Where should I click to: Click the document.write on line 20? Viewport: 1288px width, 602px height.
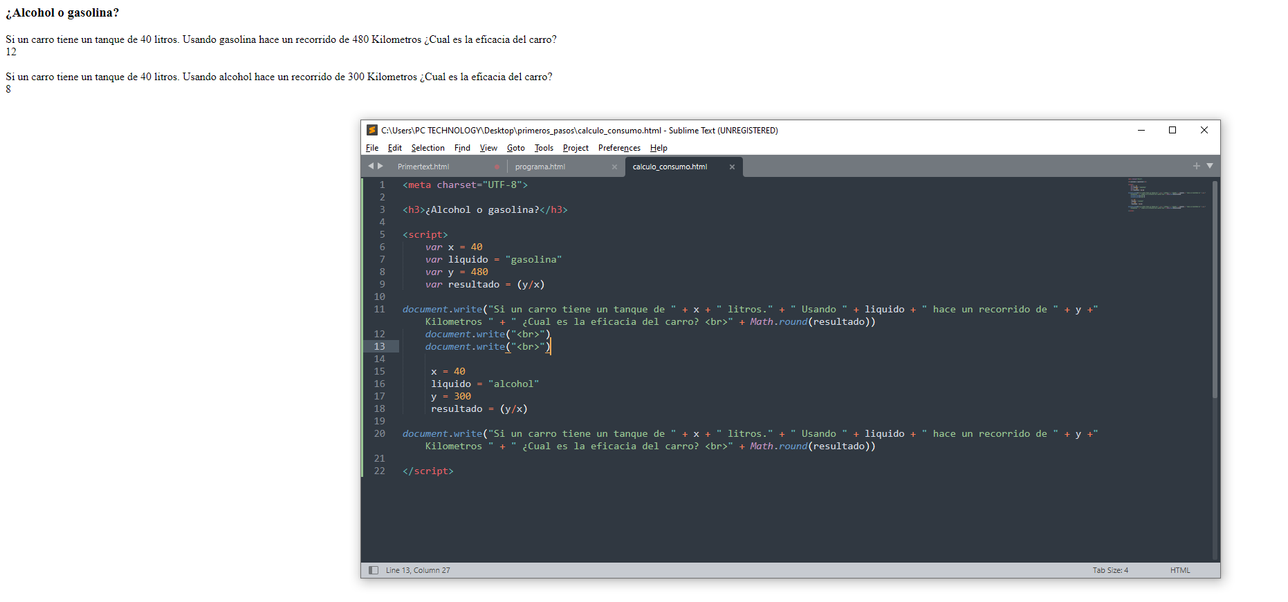click(x=443, y=433)
